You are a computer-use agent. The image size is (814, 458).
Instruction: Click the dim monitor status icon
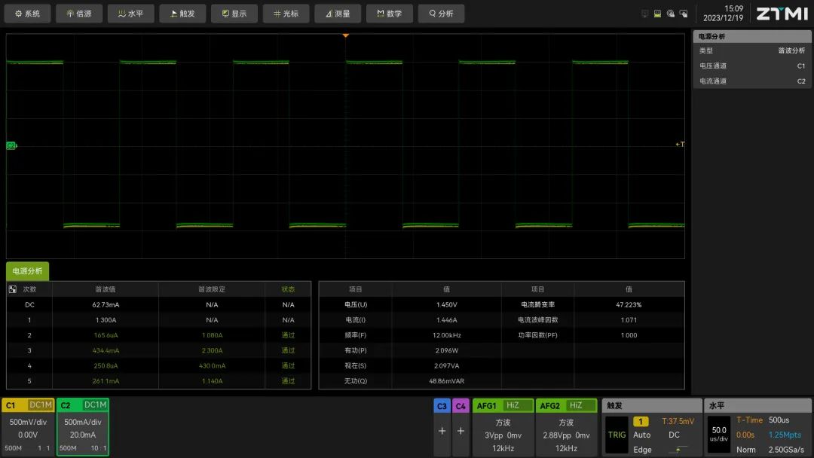[644, 14]
